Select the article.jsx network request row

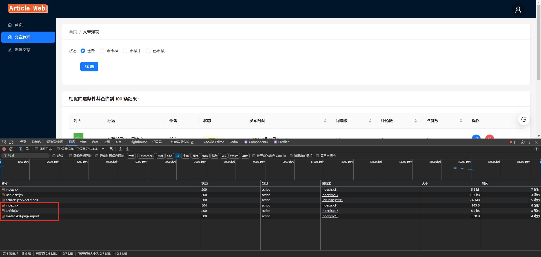click(270, 211)
